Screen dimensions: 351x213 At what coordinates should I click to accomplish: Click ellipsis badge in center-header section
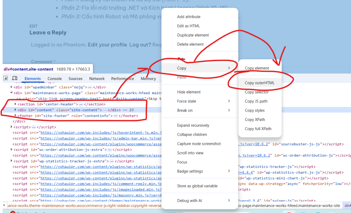click(x=81, y=104)
